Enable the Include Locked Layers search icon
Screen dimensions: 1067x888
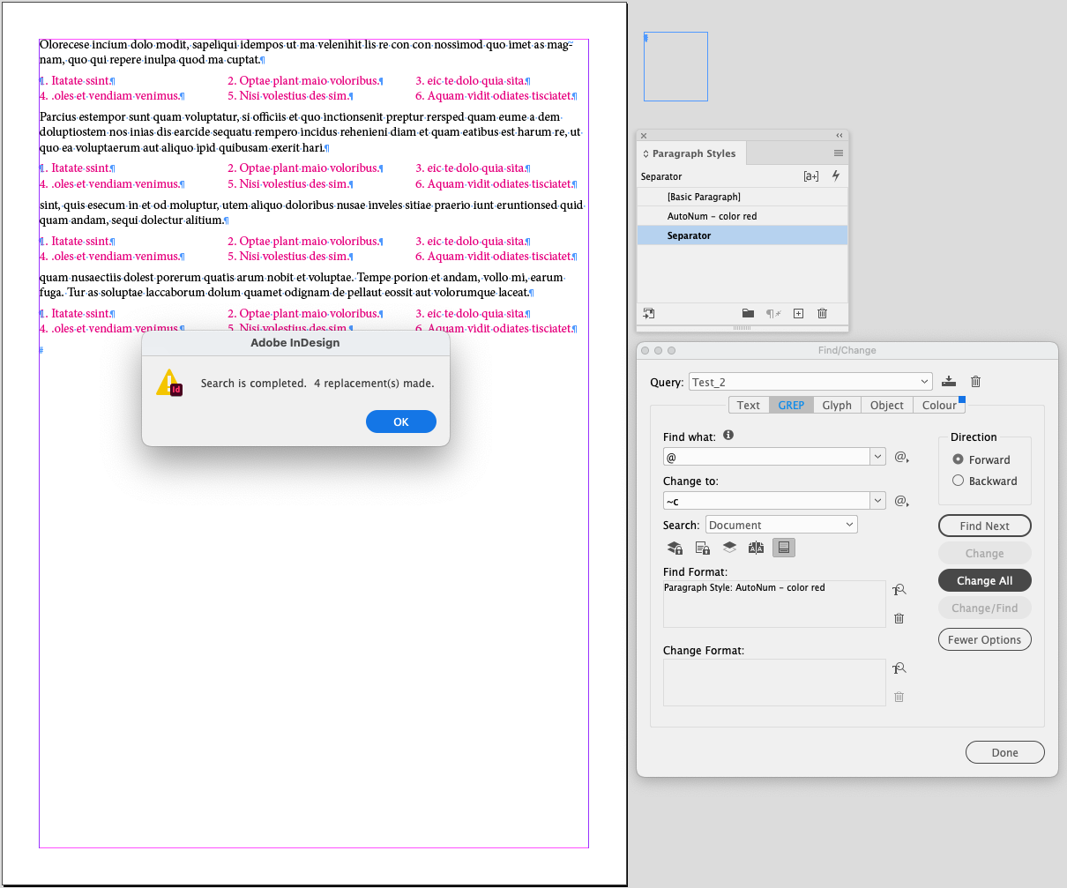pyautogui.click(x=675, y=548)
